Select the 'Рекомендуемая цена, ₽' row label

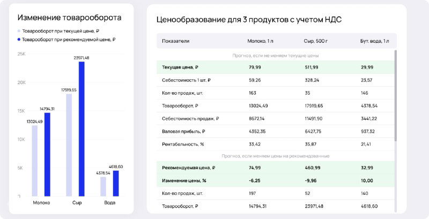point(188,168)
